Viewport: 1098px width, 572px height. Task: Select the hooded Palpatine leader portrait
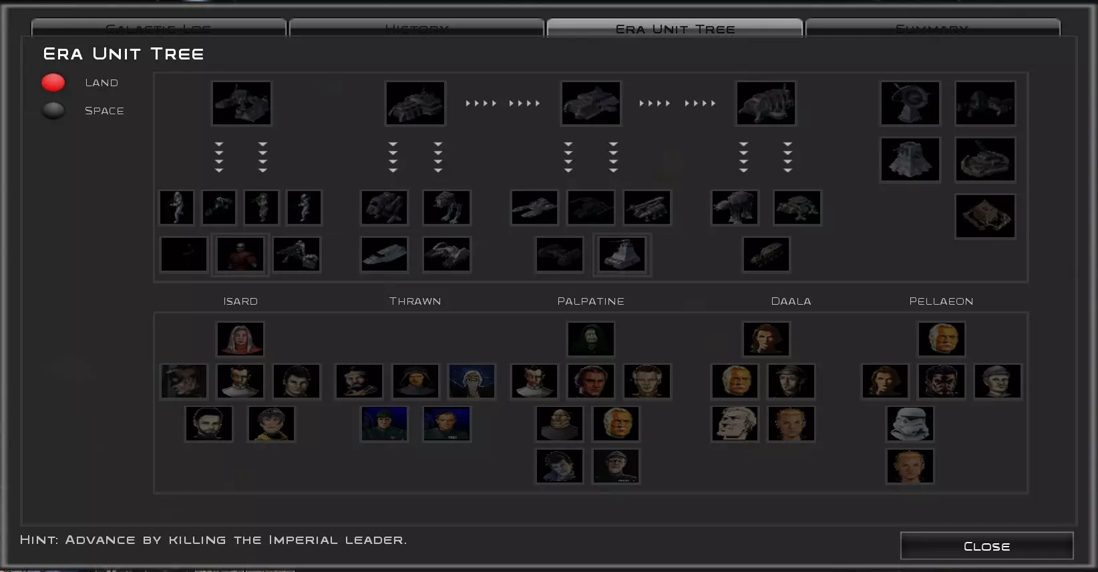591,339
